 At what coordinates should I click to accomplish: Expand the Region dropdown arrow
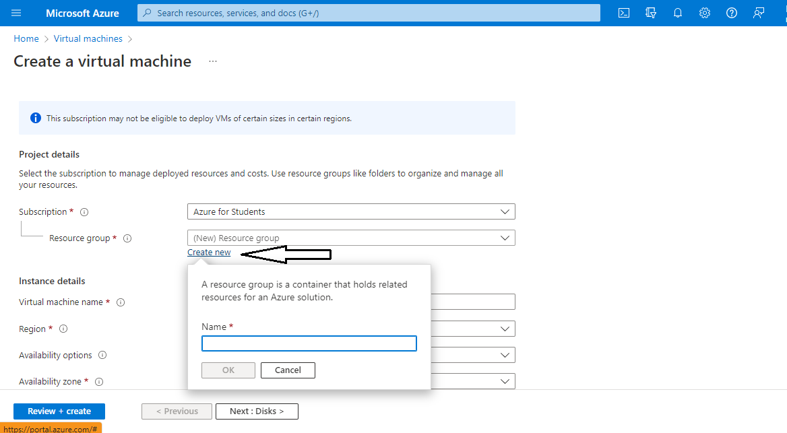[505, 329]
